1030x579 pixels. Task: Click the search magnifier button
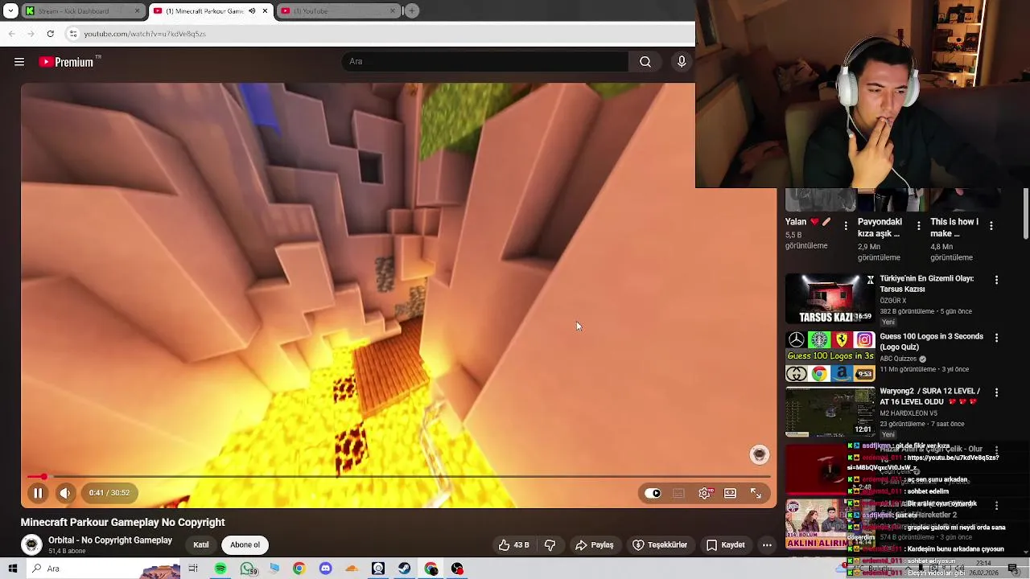click(x=645, y=62)
